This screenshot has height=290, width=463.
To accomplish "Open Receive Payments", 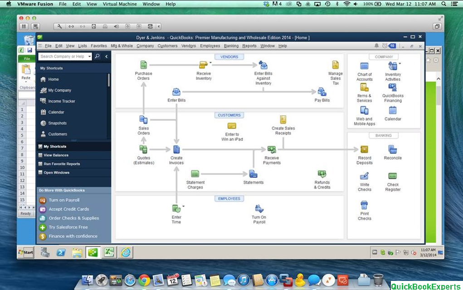I will click(272, 149).
